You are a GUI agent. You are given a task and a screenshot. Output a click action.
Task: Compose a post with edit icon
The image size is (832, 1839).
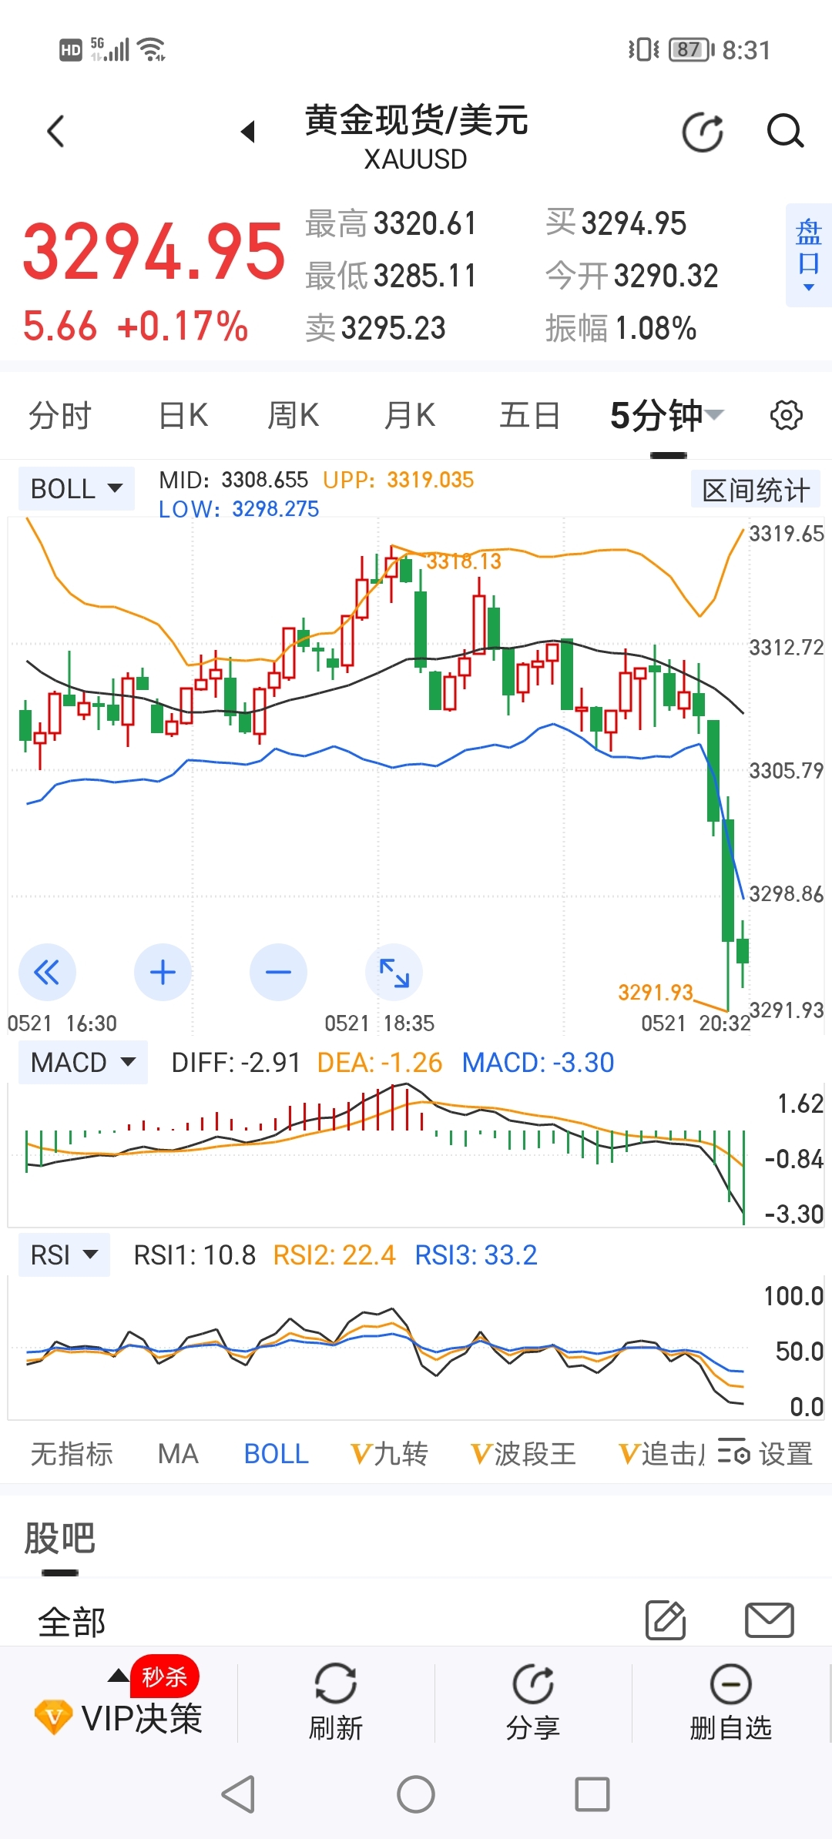tap(666, 1620)
